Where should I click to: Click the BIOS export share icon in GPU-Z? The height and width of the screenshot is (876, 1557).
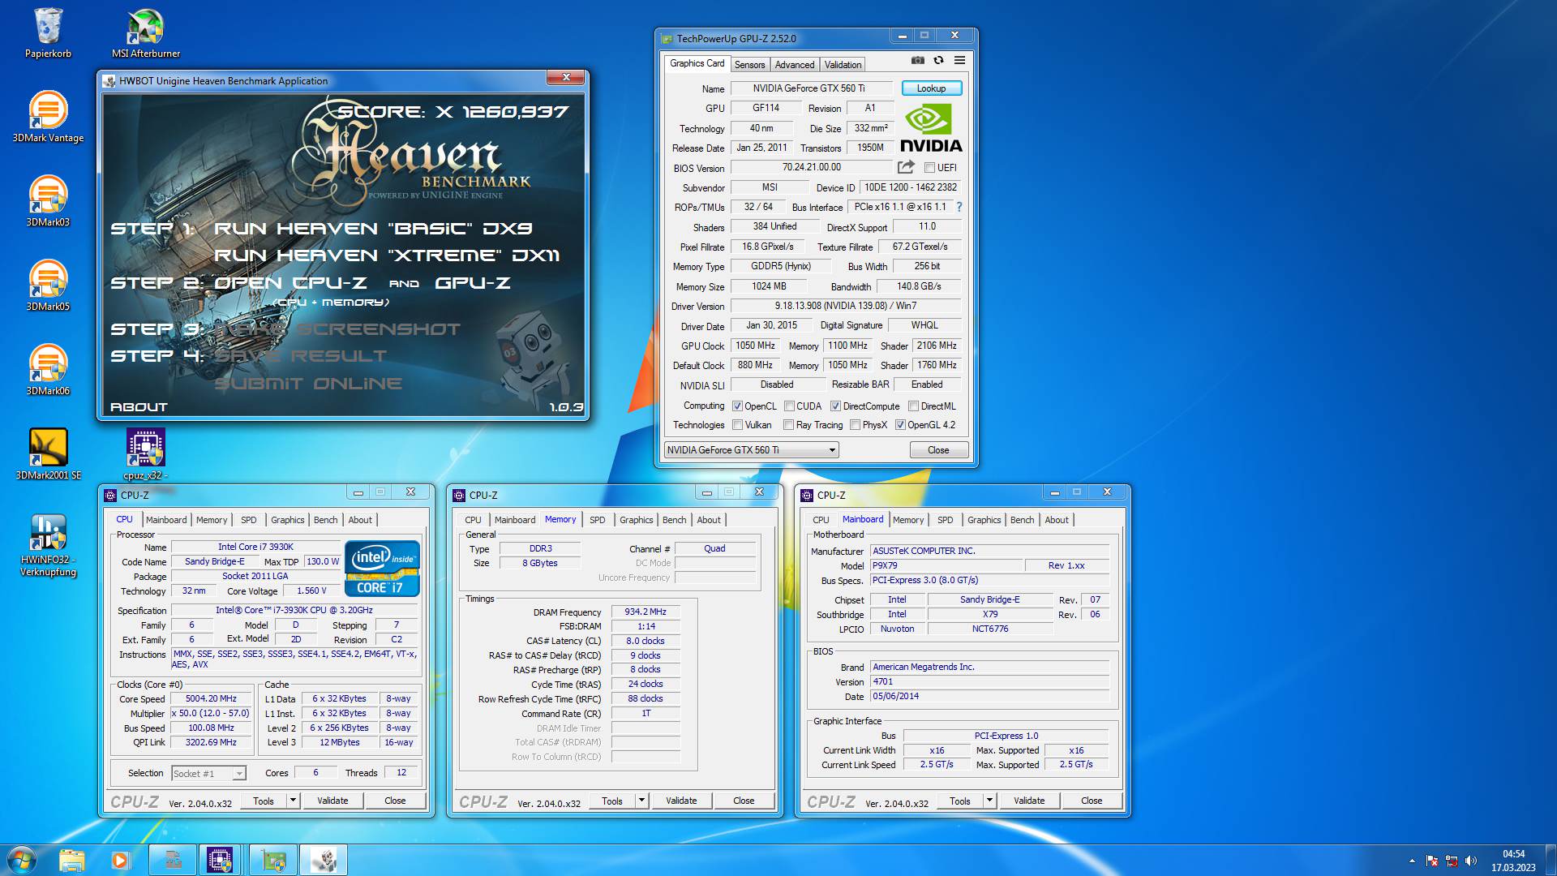(x=906, y=167)
